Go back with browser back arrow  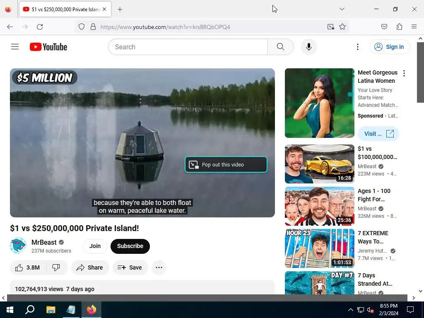(x=10, y=27)
